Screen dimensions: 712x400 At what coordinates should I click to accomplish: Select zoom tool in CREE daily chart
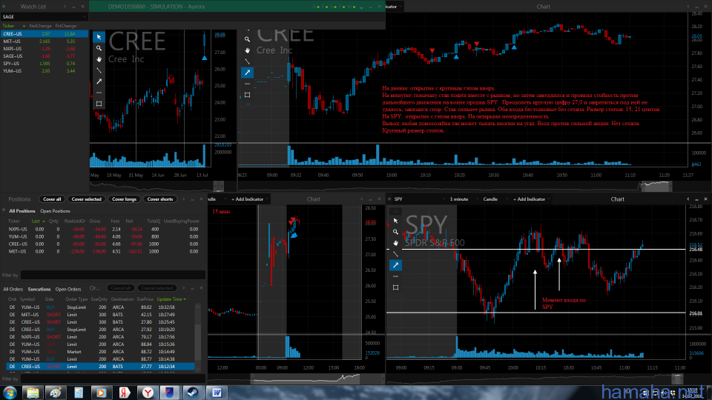pyautogui.click(x=99, y=48)
